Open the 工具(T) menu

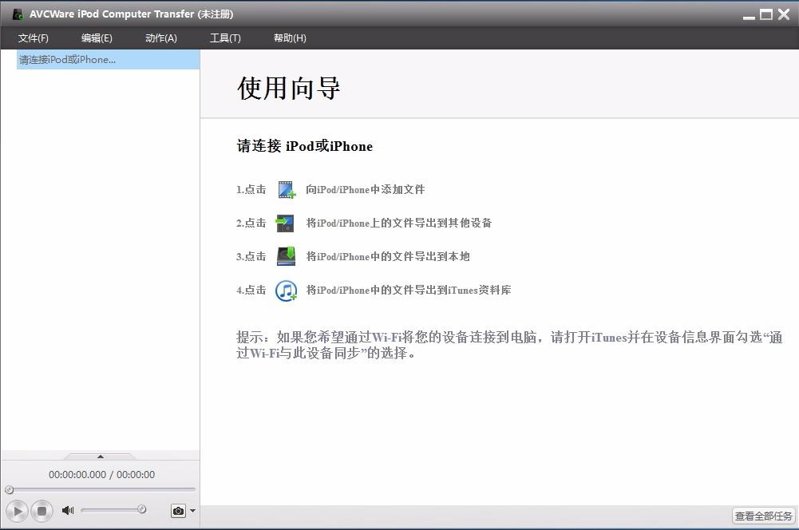tap(225, 38)
